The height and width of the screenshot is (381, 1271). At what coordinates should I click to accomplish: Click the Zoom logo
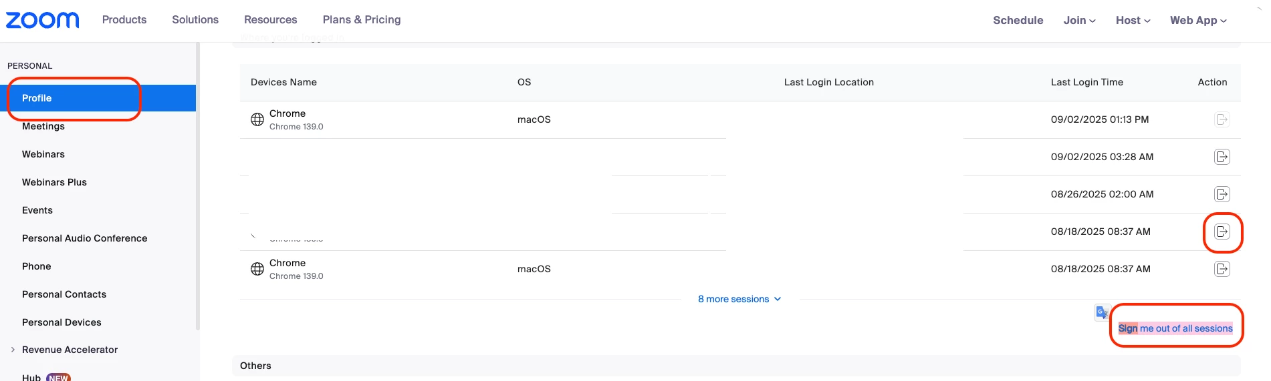coord(43,20)
